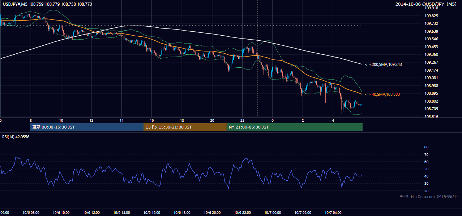Select the 2014-10-06 のUSD/JPY（M5） chart title
Viewport: 462px width, 216px height.
click(427, 4)
